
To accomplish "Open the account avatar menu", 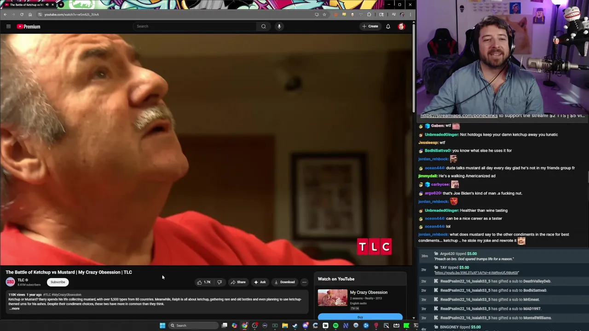I will pyautogui.click(x=401, y=26).
